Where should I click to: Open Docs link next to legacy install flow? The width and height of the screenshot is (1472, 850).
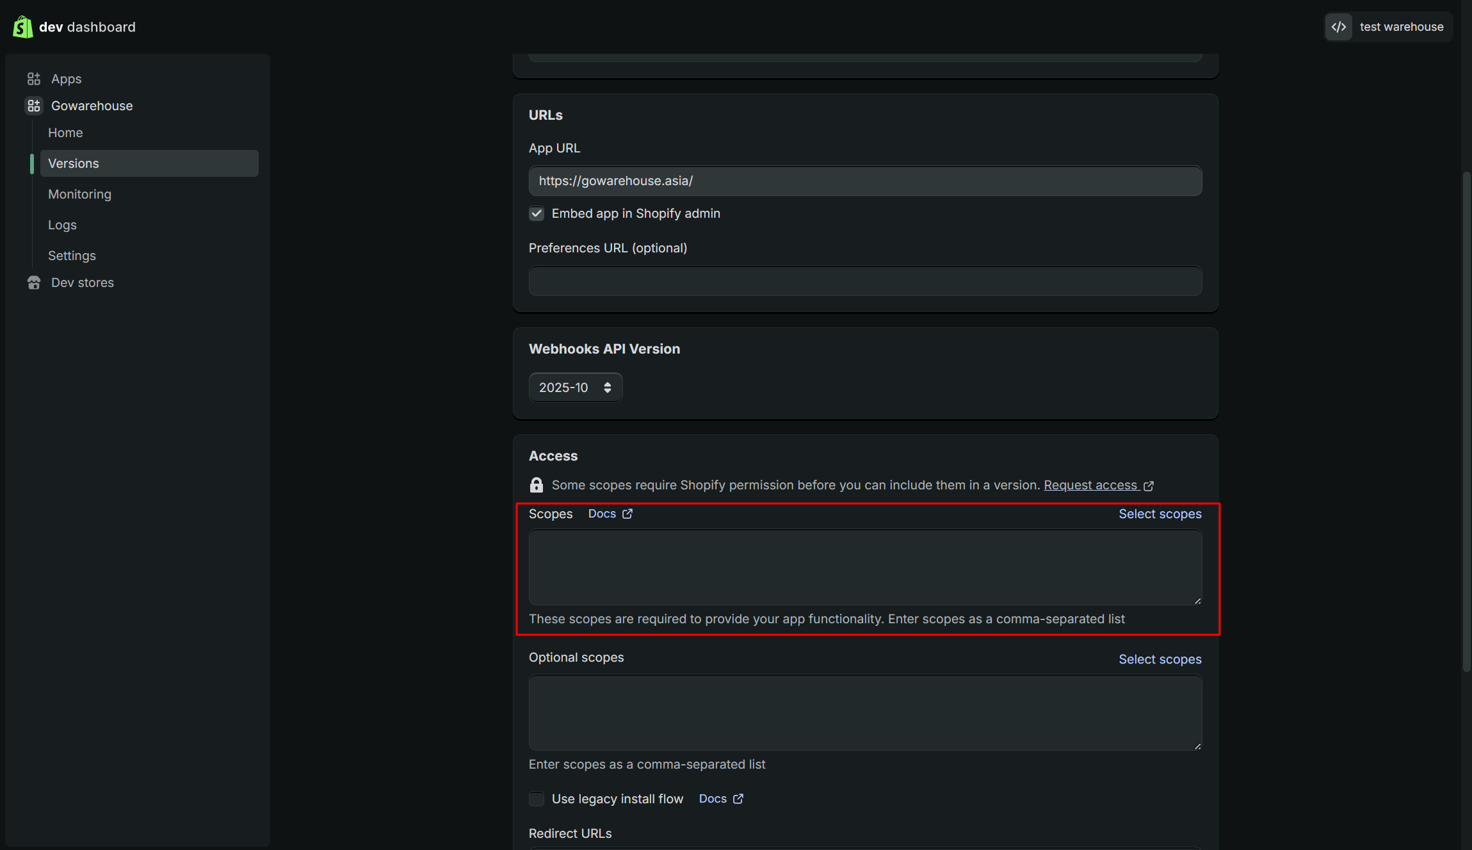point(713,799)
